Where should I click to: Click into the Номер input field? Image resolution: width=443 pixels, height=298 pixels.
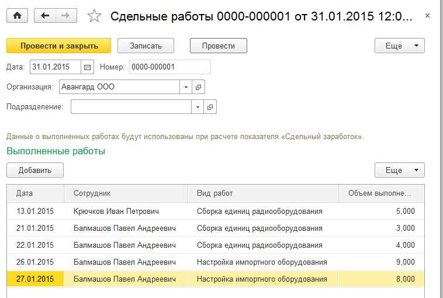pyautogui.click(x=169, y=67)
